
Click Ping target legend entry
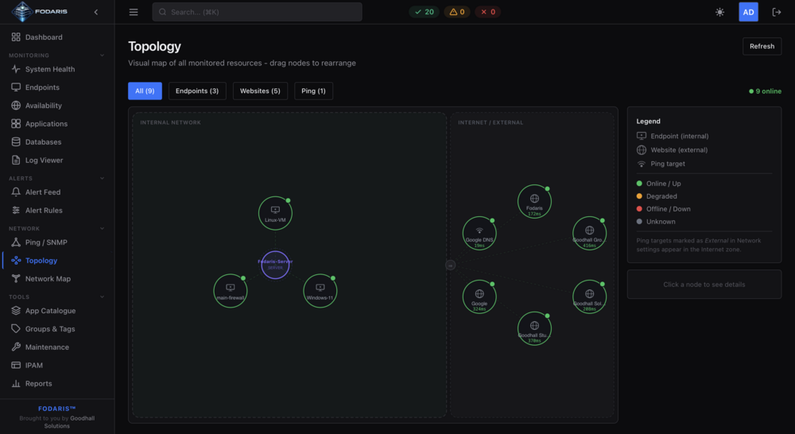tap(661, 164)
